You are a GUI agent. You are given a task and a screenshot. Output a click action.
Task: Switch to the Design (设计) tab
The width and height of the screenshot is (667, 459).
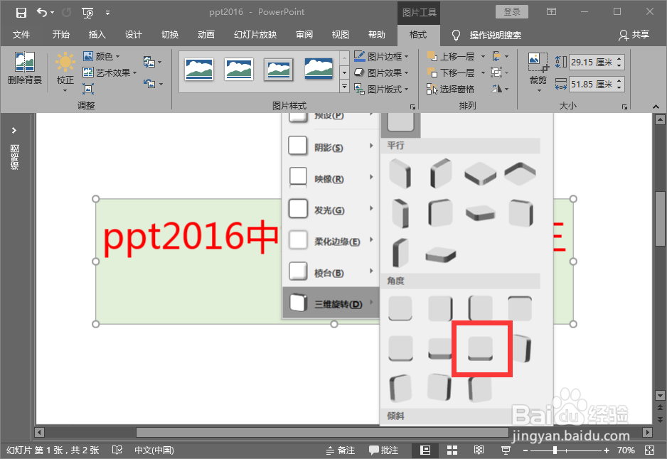134,35
